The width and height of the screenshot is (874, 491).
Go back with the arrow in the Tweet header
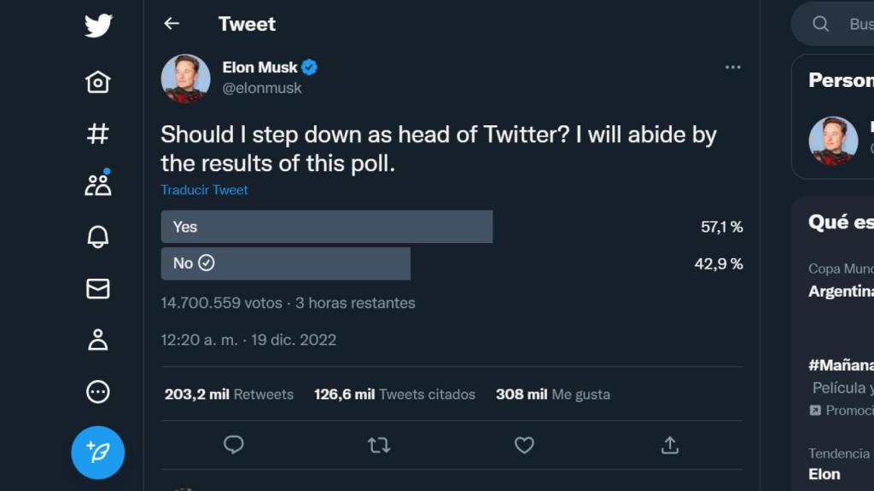(172, 24)
